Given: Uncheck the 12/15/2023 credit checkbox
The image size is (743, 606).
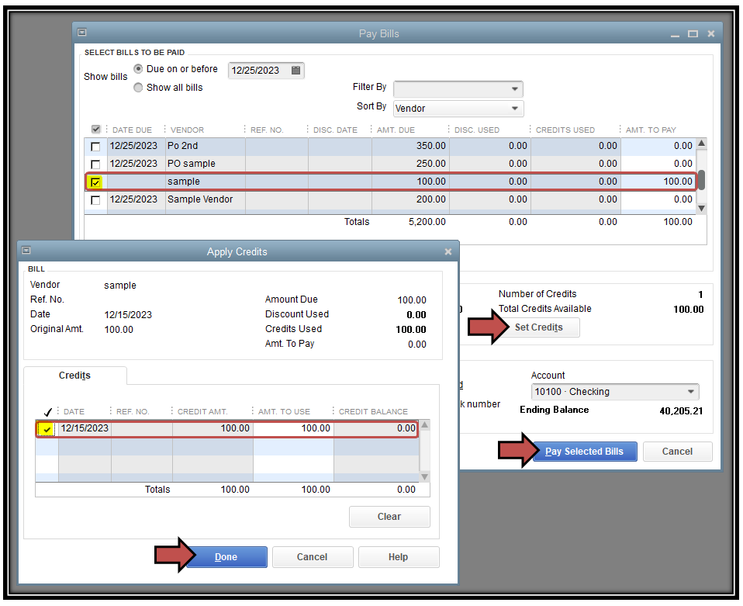Looking at the screenshot, I should [47, 429].
